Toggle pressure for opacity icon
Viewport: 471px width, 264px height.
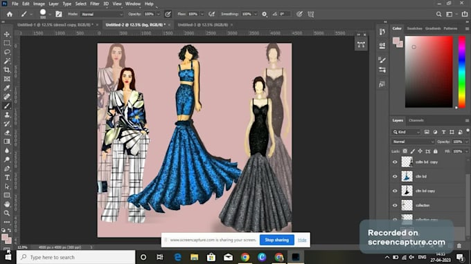[168, 14]
